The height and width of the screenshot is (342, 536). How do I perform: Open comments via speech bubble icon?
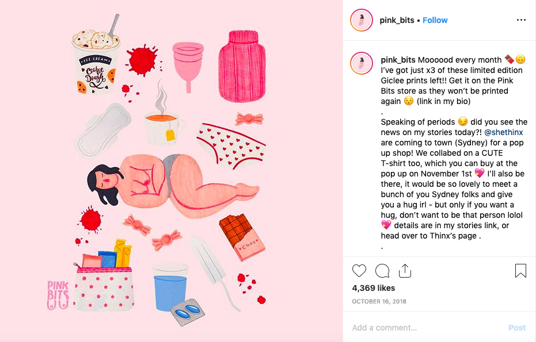[x=382, y=271]
